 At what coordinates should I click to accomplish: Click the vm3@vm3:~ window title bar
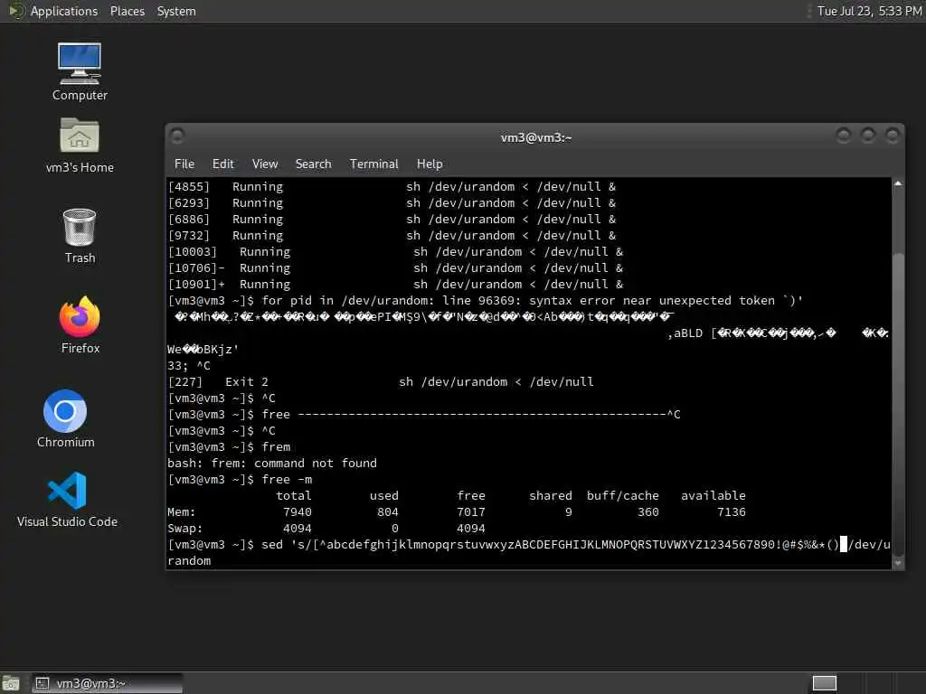pyautogui.click(x=536, y=137)
